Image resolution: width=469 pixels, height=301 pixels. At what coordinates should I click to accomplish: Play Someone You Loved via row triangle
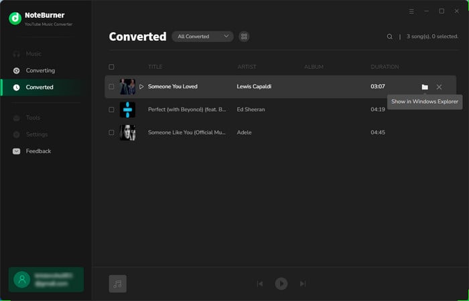coord(141,87)
